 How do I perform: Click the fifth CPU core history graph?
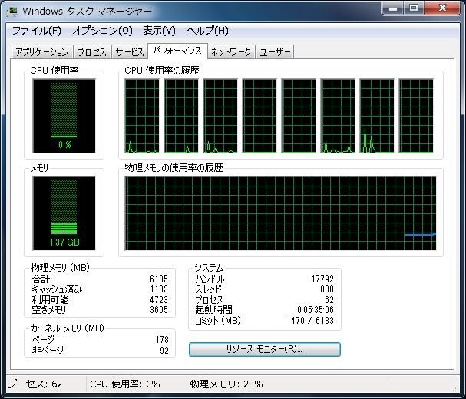299,116
